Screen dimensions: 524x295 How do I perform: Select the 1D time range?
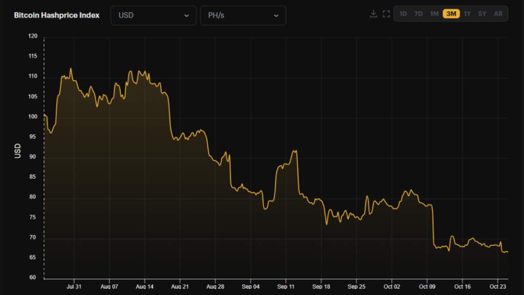coord(403,14)
